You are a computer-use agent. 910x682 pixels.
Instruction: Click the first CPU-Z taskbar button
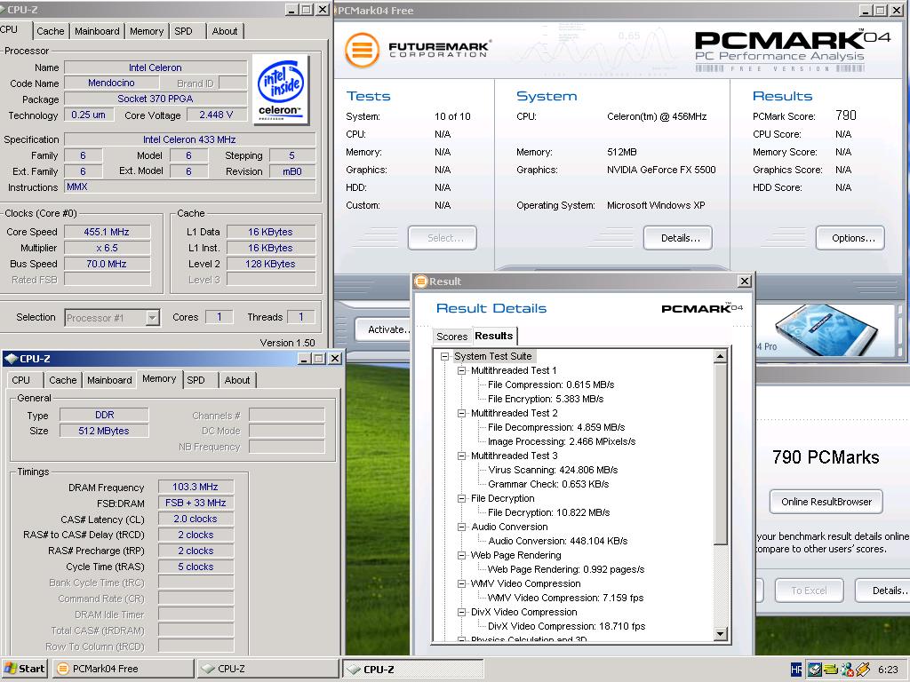point(267,669)
